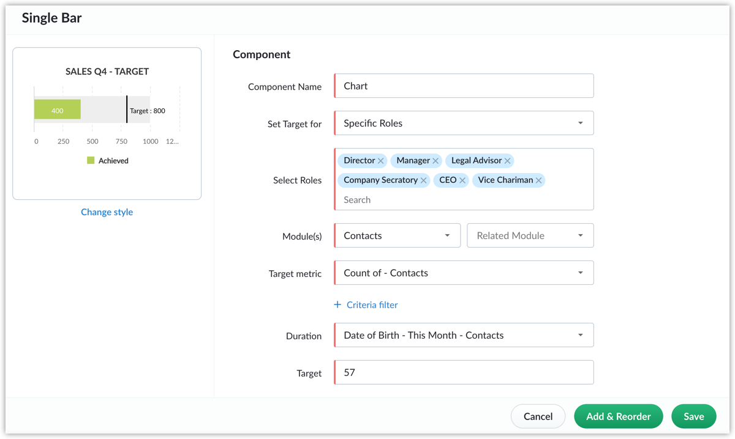Viewport: 735px width, 439px height.
Task: Focus the Component Name field
Action: [x=464, y=86]
